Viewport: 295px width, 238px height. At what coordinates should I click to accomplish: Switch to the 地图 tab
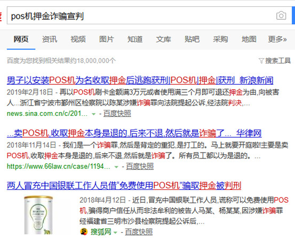pyautogui.click(x=249, y=39)
